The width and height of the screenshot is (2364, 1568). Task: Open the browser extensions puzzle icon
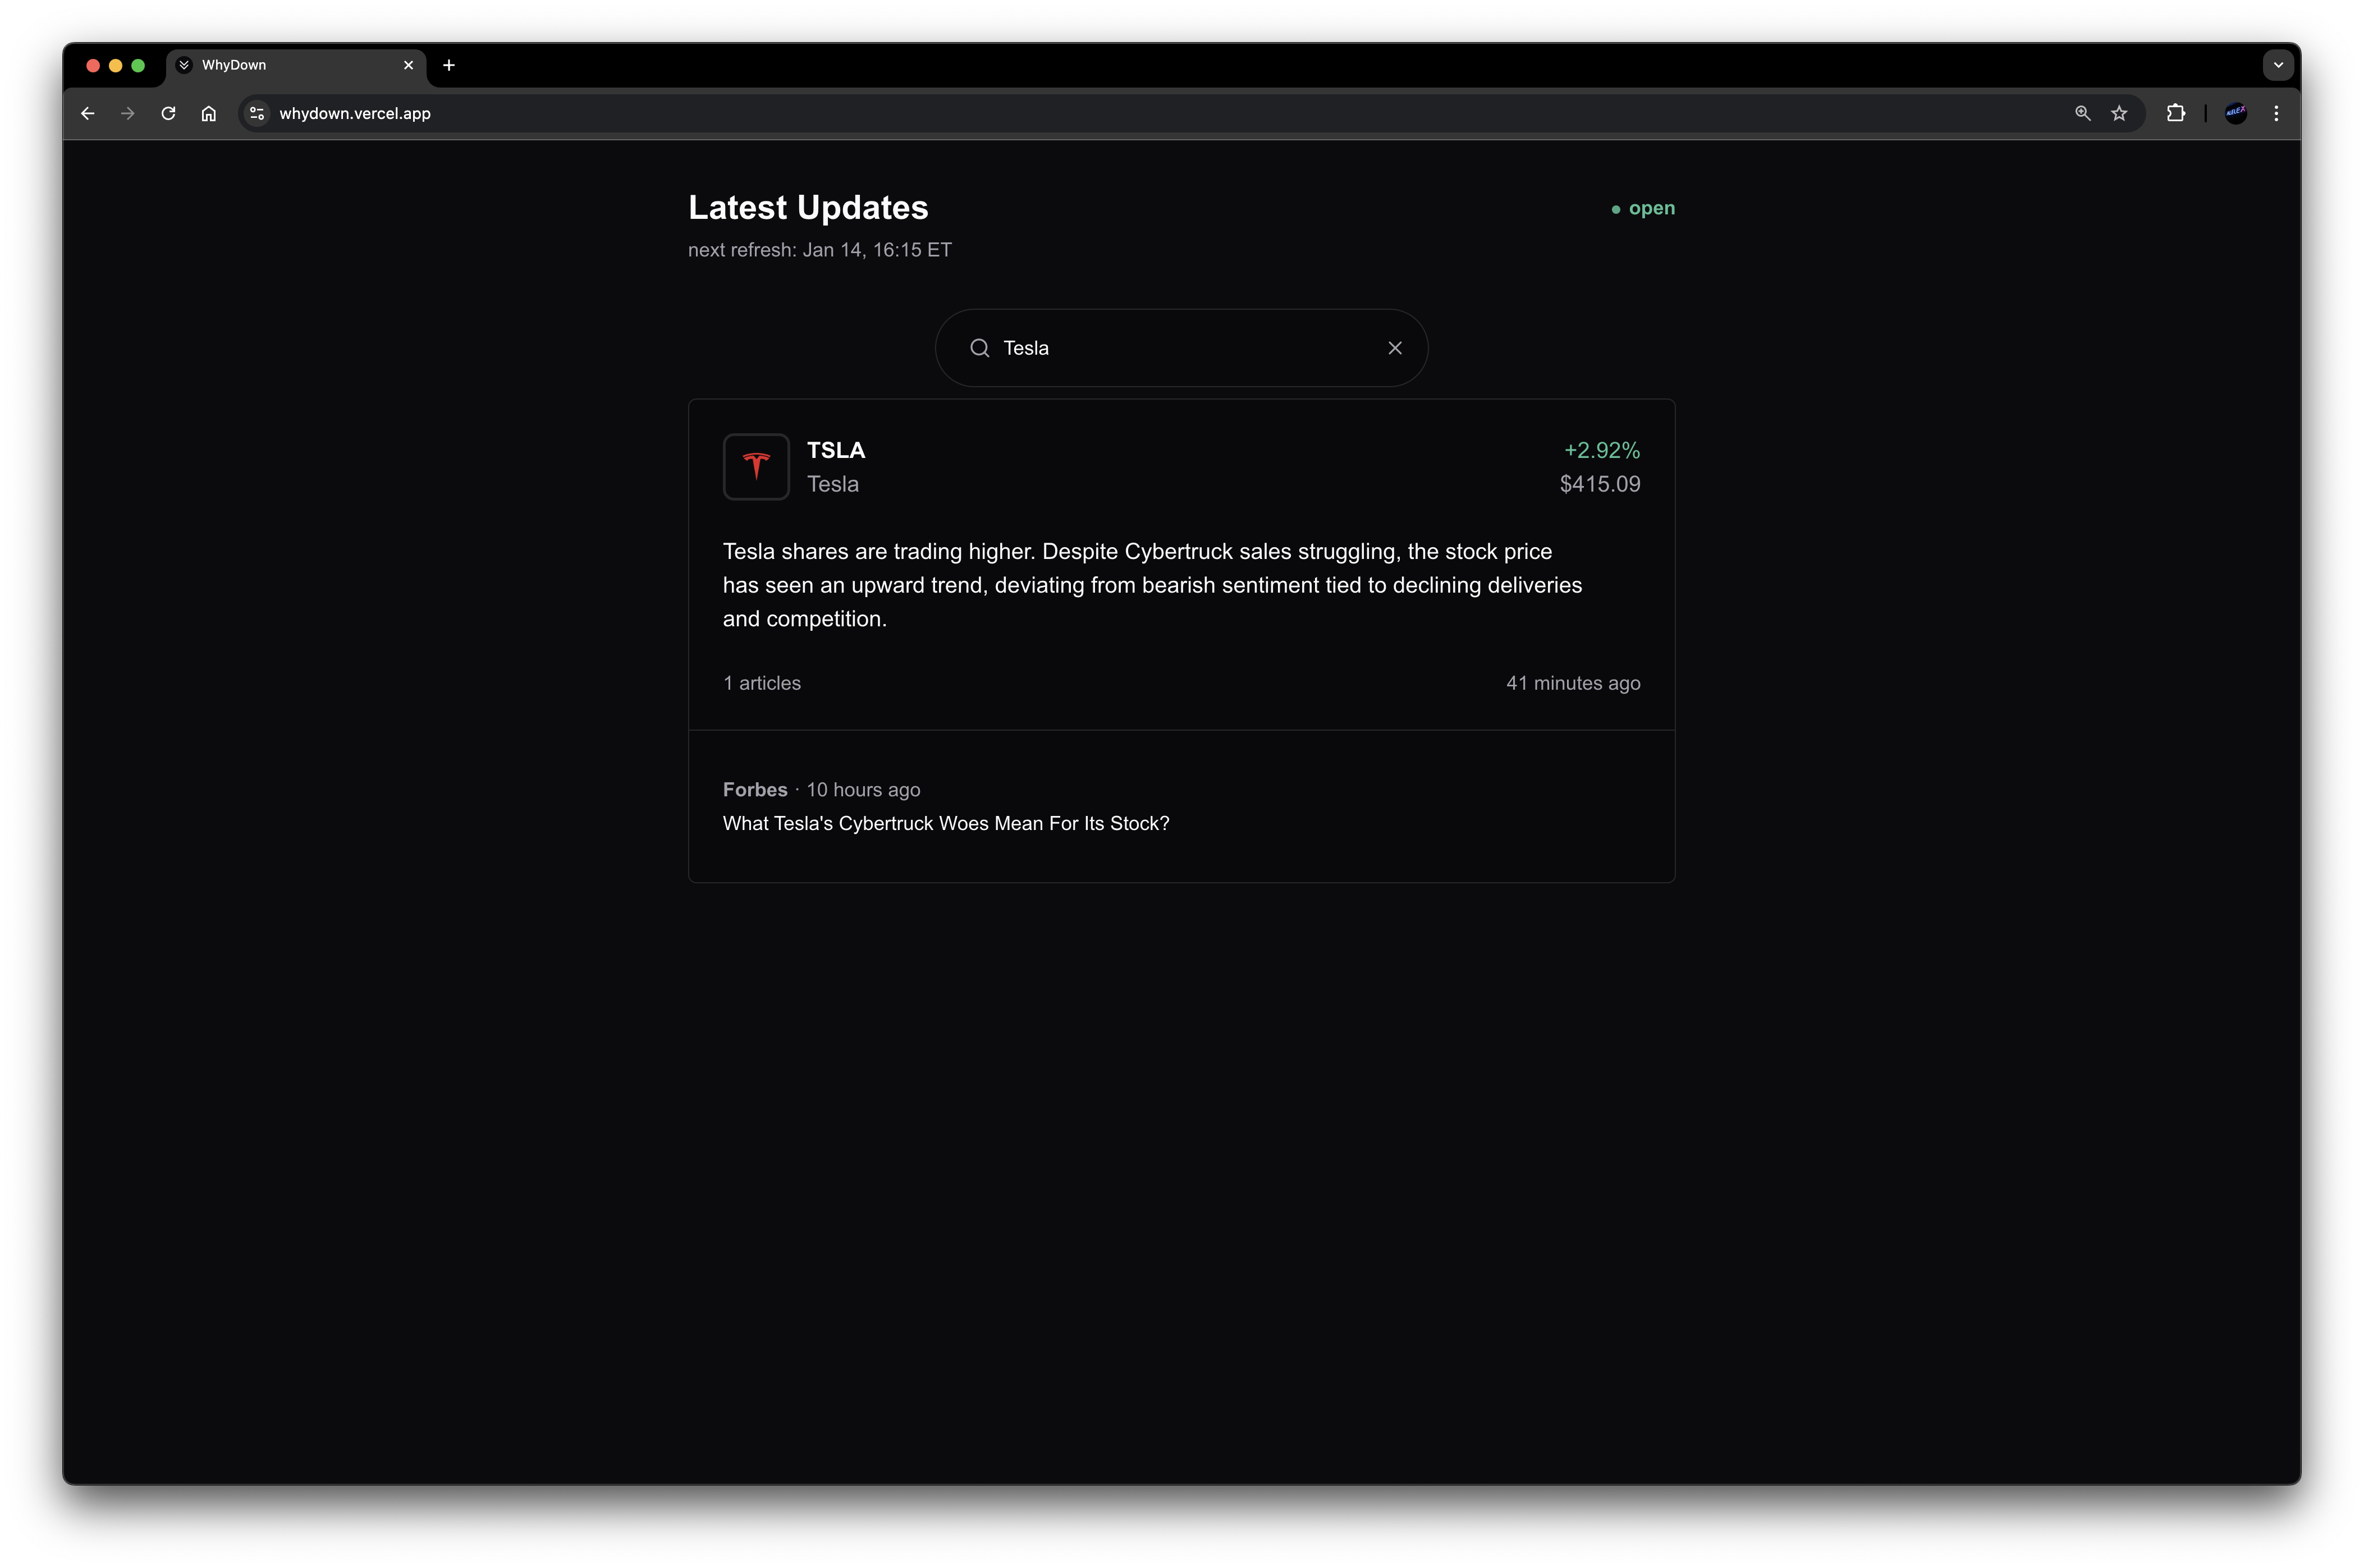pyautogui.click(x=2175, y=114)
